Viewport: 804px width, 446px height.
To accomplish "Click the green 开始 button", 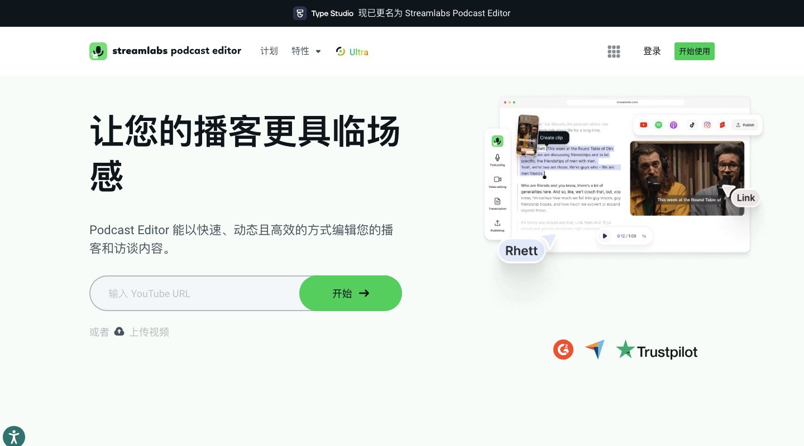I will coord(351,293).
